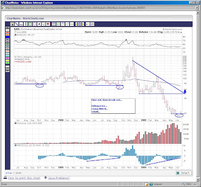Click the yellow left-arrow move icon
Image resolution: width=201 pixels, height=187 pixels.
[77, 24]
